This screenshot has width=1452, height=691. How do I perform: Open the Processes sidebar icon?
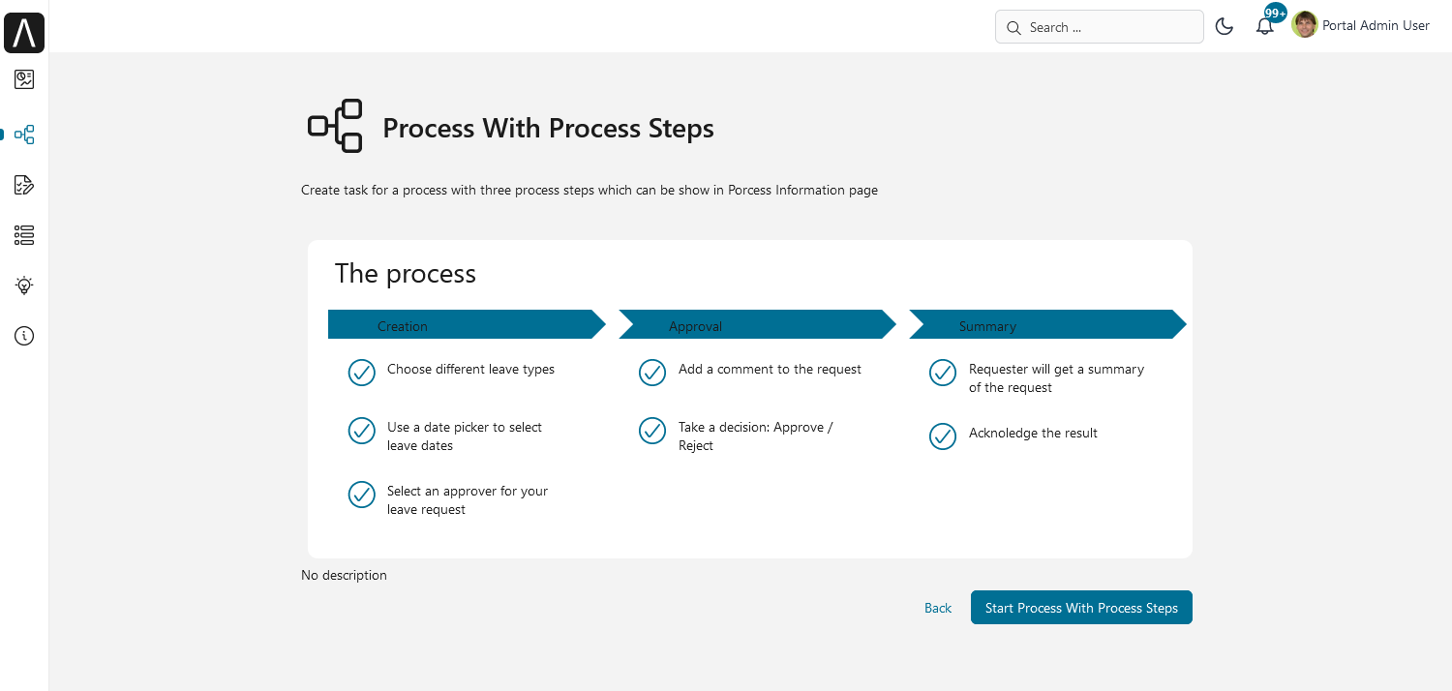(24, 135)
